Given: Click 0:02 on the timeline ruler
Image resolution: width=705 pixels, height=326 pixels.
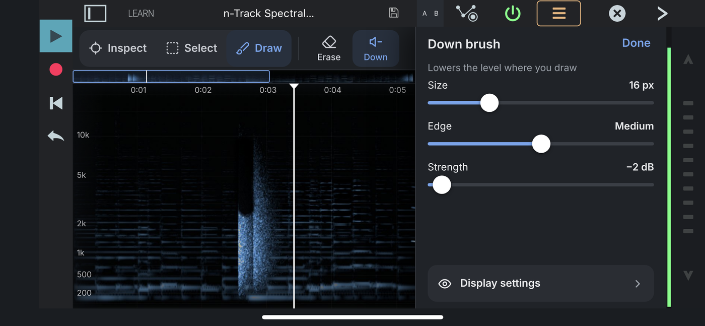Looking at the screenshot, I should click(x=203, y=90).
